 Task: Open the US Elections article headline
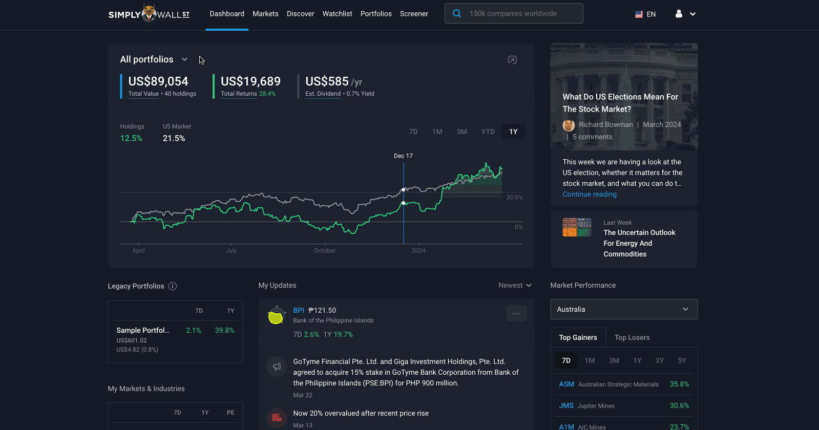(620, 103)
